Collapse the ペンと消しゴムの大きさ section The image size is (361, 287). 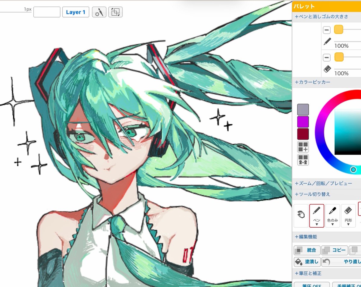(326, 17)
